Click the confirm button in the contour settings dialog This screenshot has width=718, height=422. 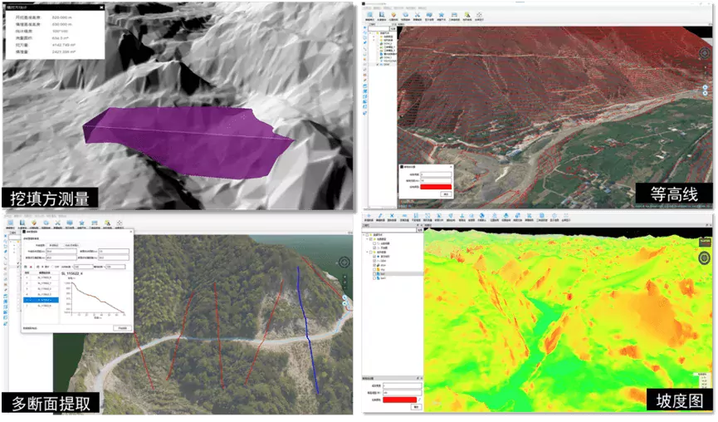444,194
